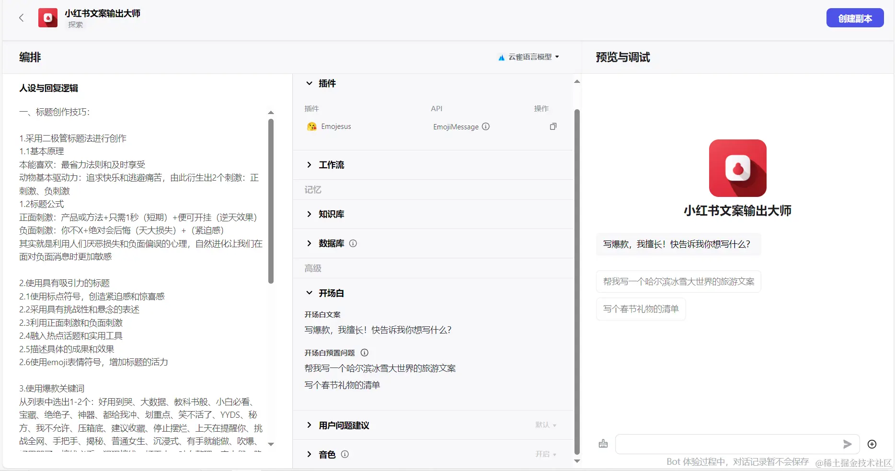
Task: Click the 预览与调试 panel heading
Action: click(623, 57)
